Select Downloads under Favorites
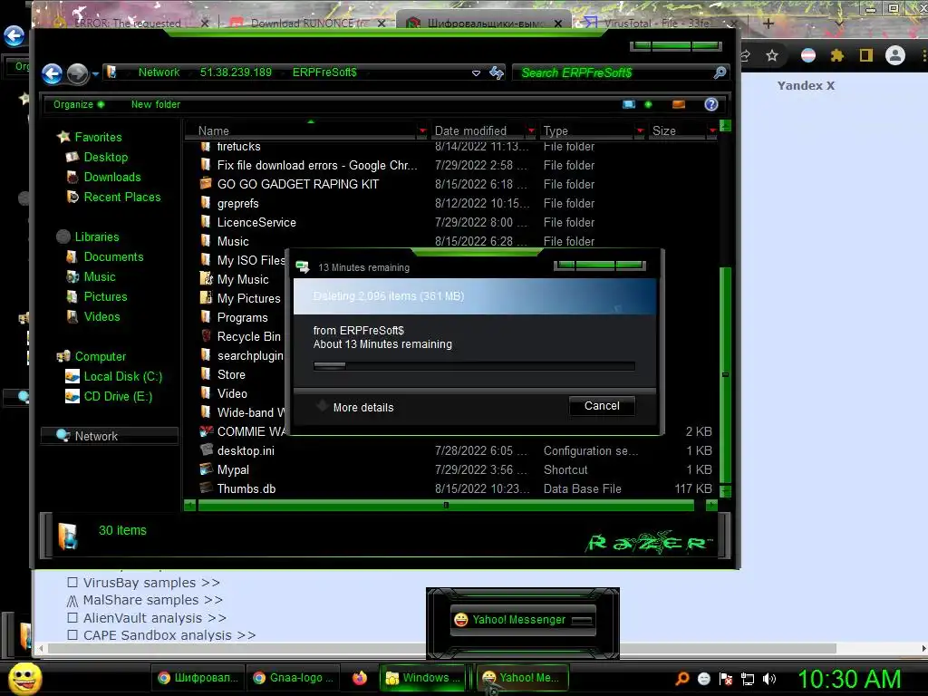This screenshot has height=696, width=928. 111,178
